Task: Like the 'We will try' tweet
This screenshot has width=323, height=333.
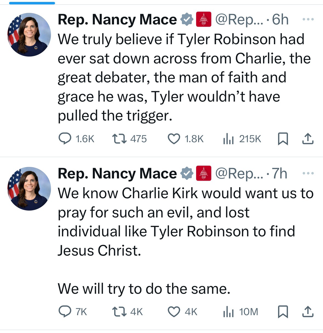Action: pos(174,312)
